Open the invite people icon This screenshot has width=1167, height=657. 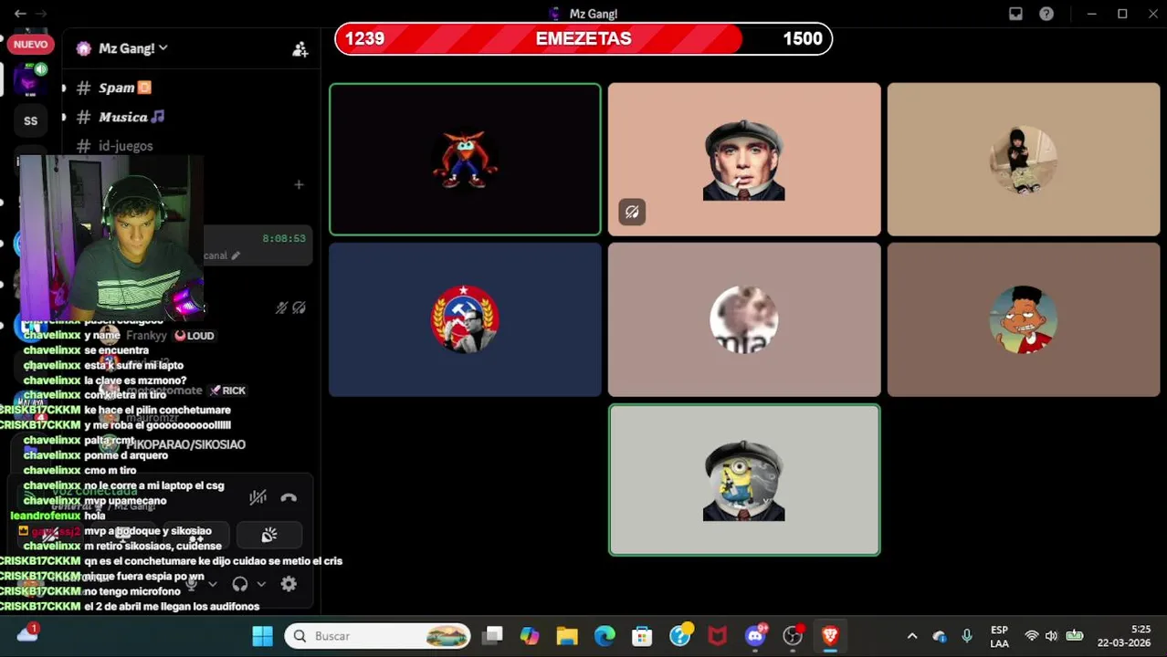click(x=300, y=49)
